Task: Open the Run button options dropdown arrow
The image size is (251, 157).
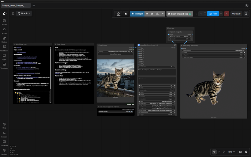Action: click(221, 14)
